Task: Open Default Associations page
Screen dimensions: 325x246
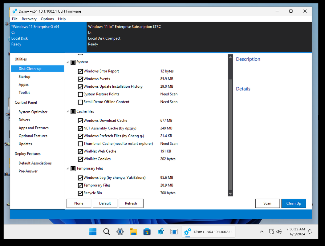Action: [x=35, y=163]
